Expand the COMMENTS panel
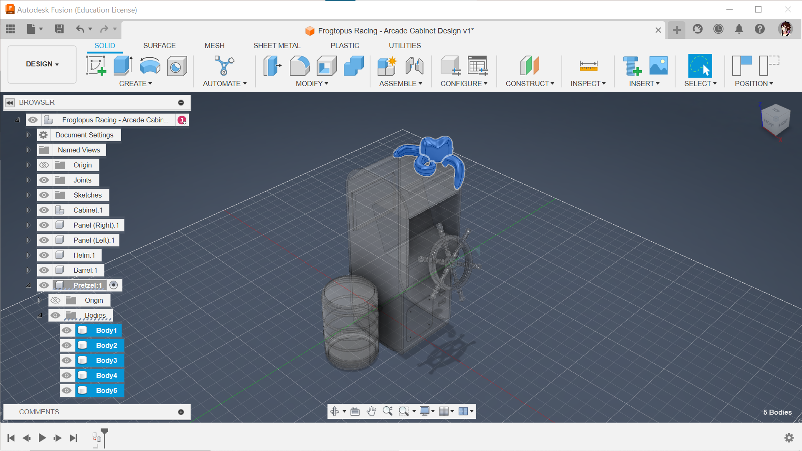The height and width of the screenshot is (451, 802). point(181,412)
